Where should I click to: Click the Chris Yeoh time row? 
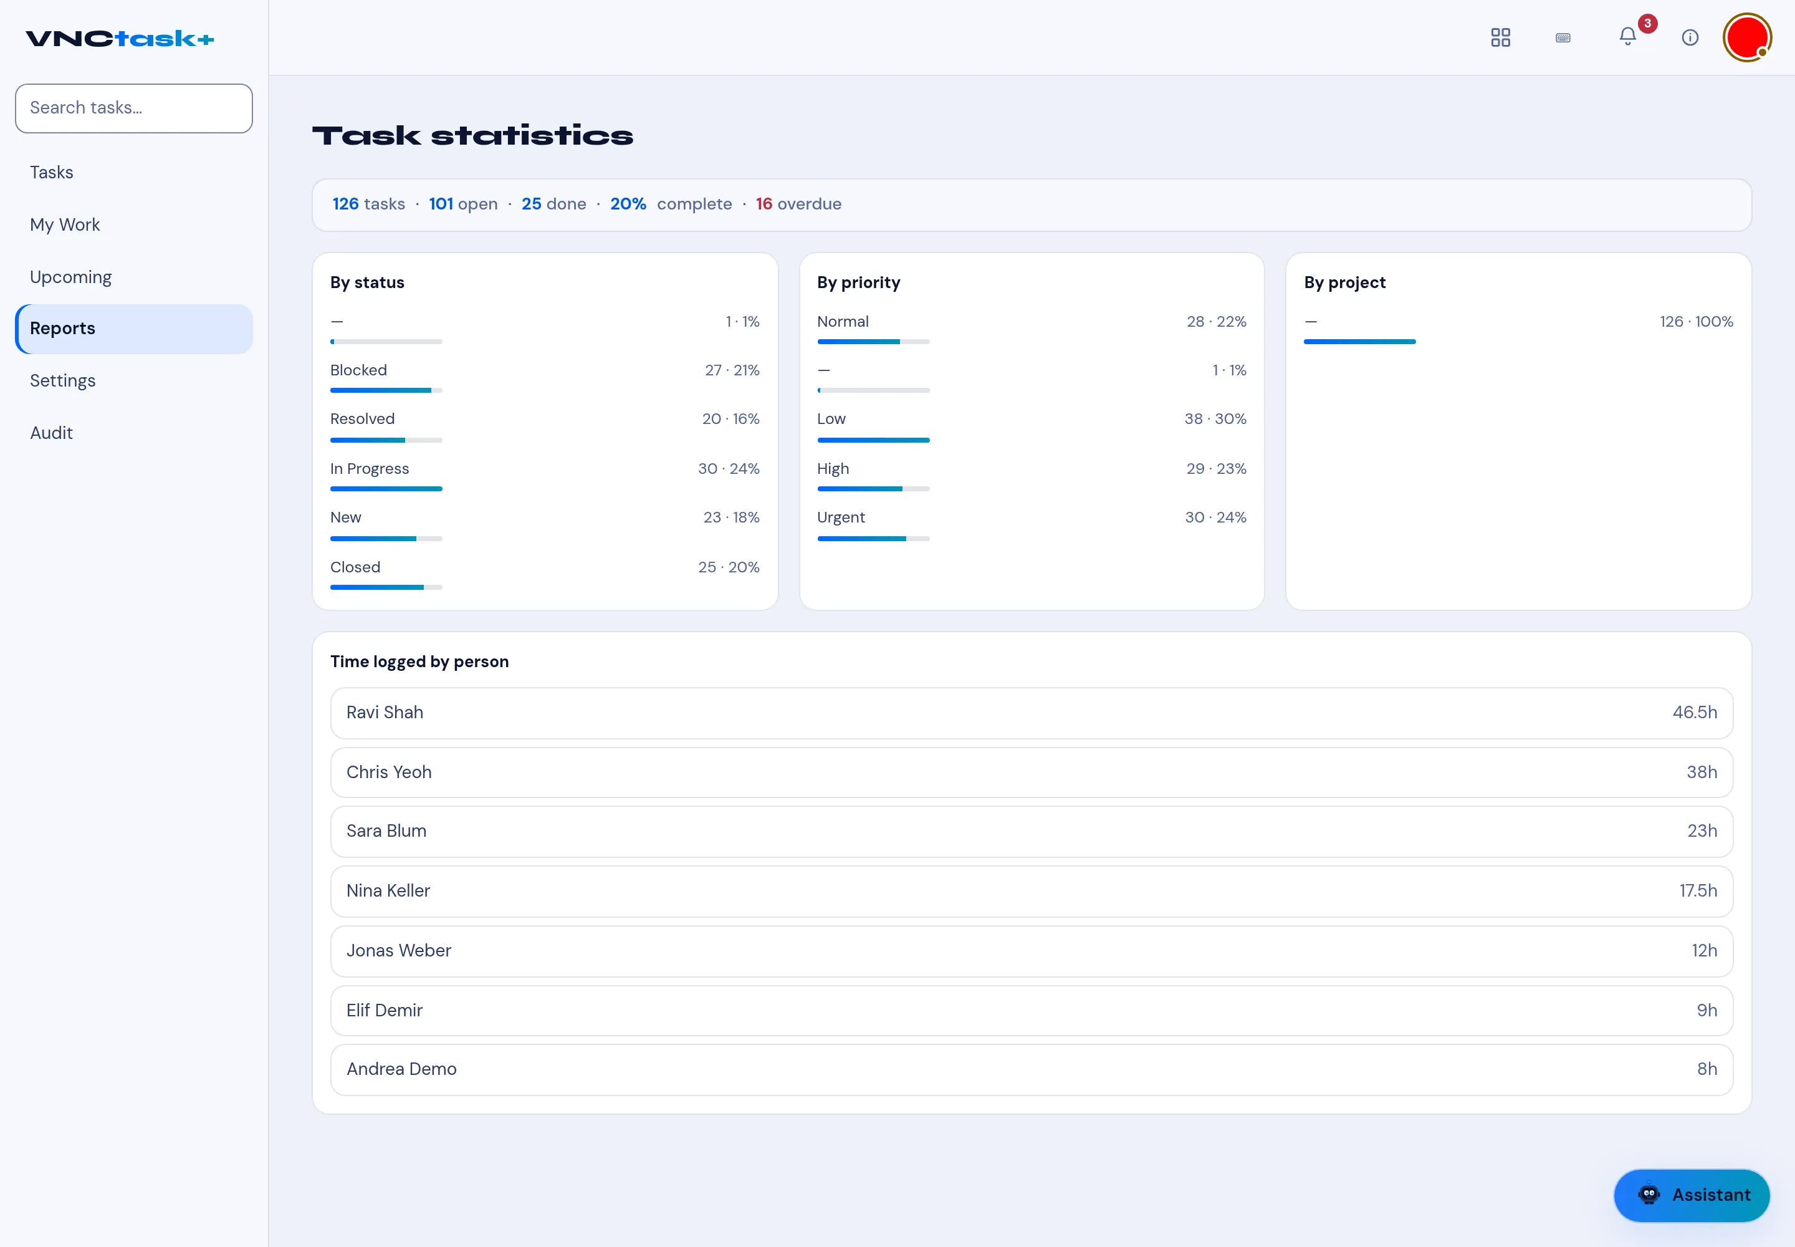click(x=1031, y=773)
